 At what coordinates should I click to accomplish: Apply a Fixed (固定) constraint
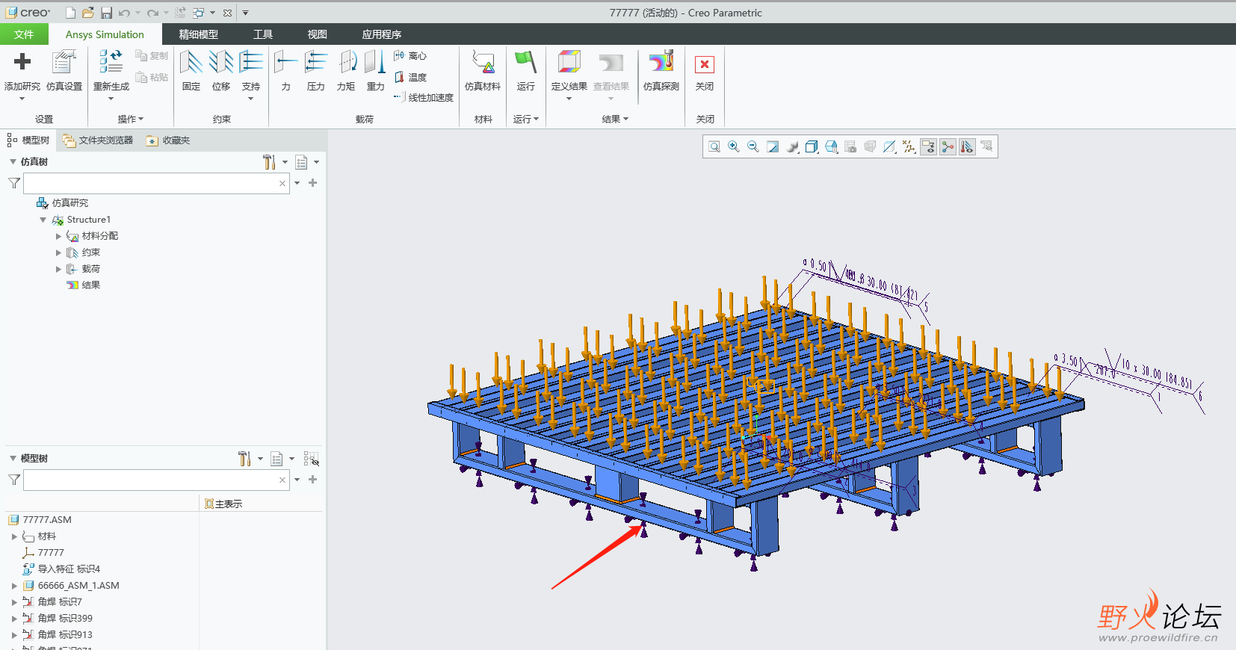coord(191,70)
